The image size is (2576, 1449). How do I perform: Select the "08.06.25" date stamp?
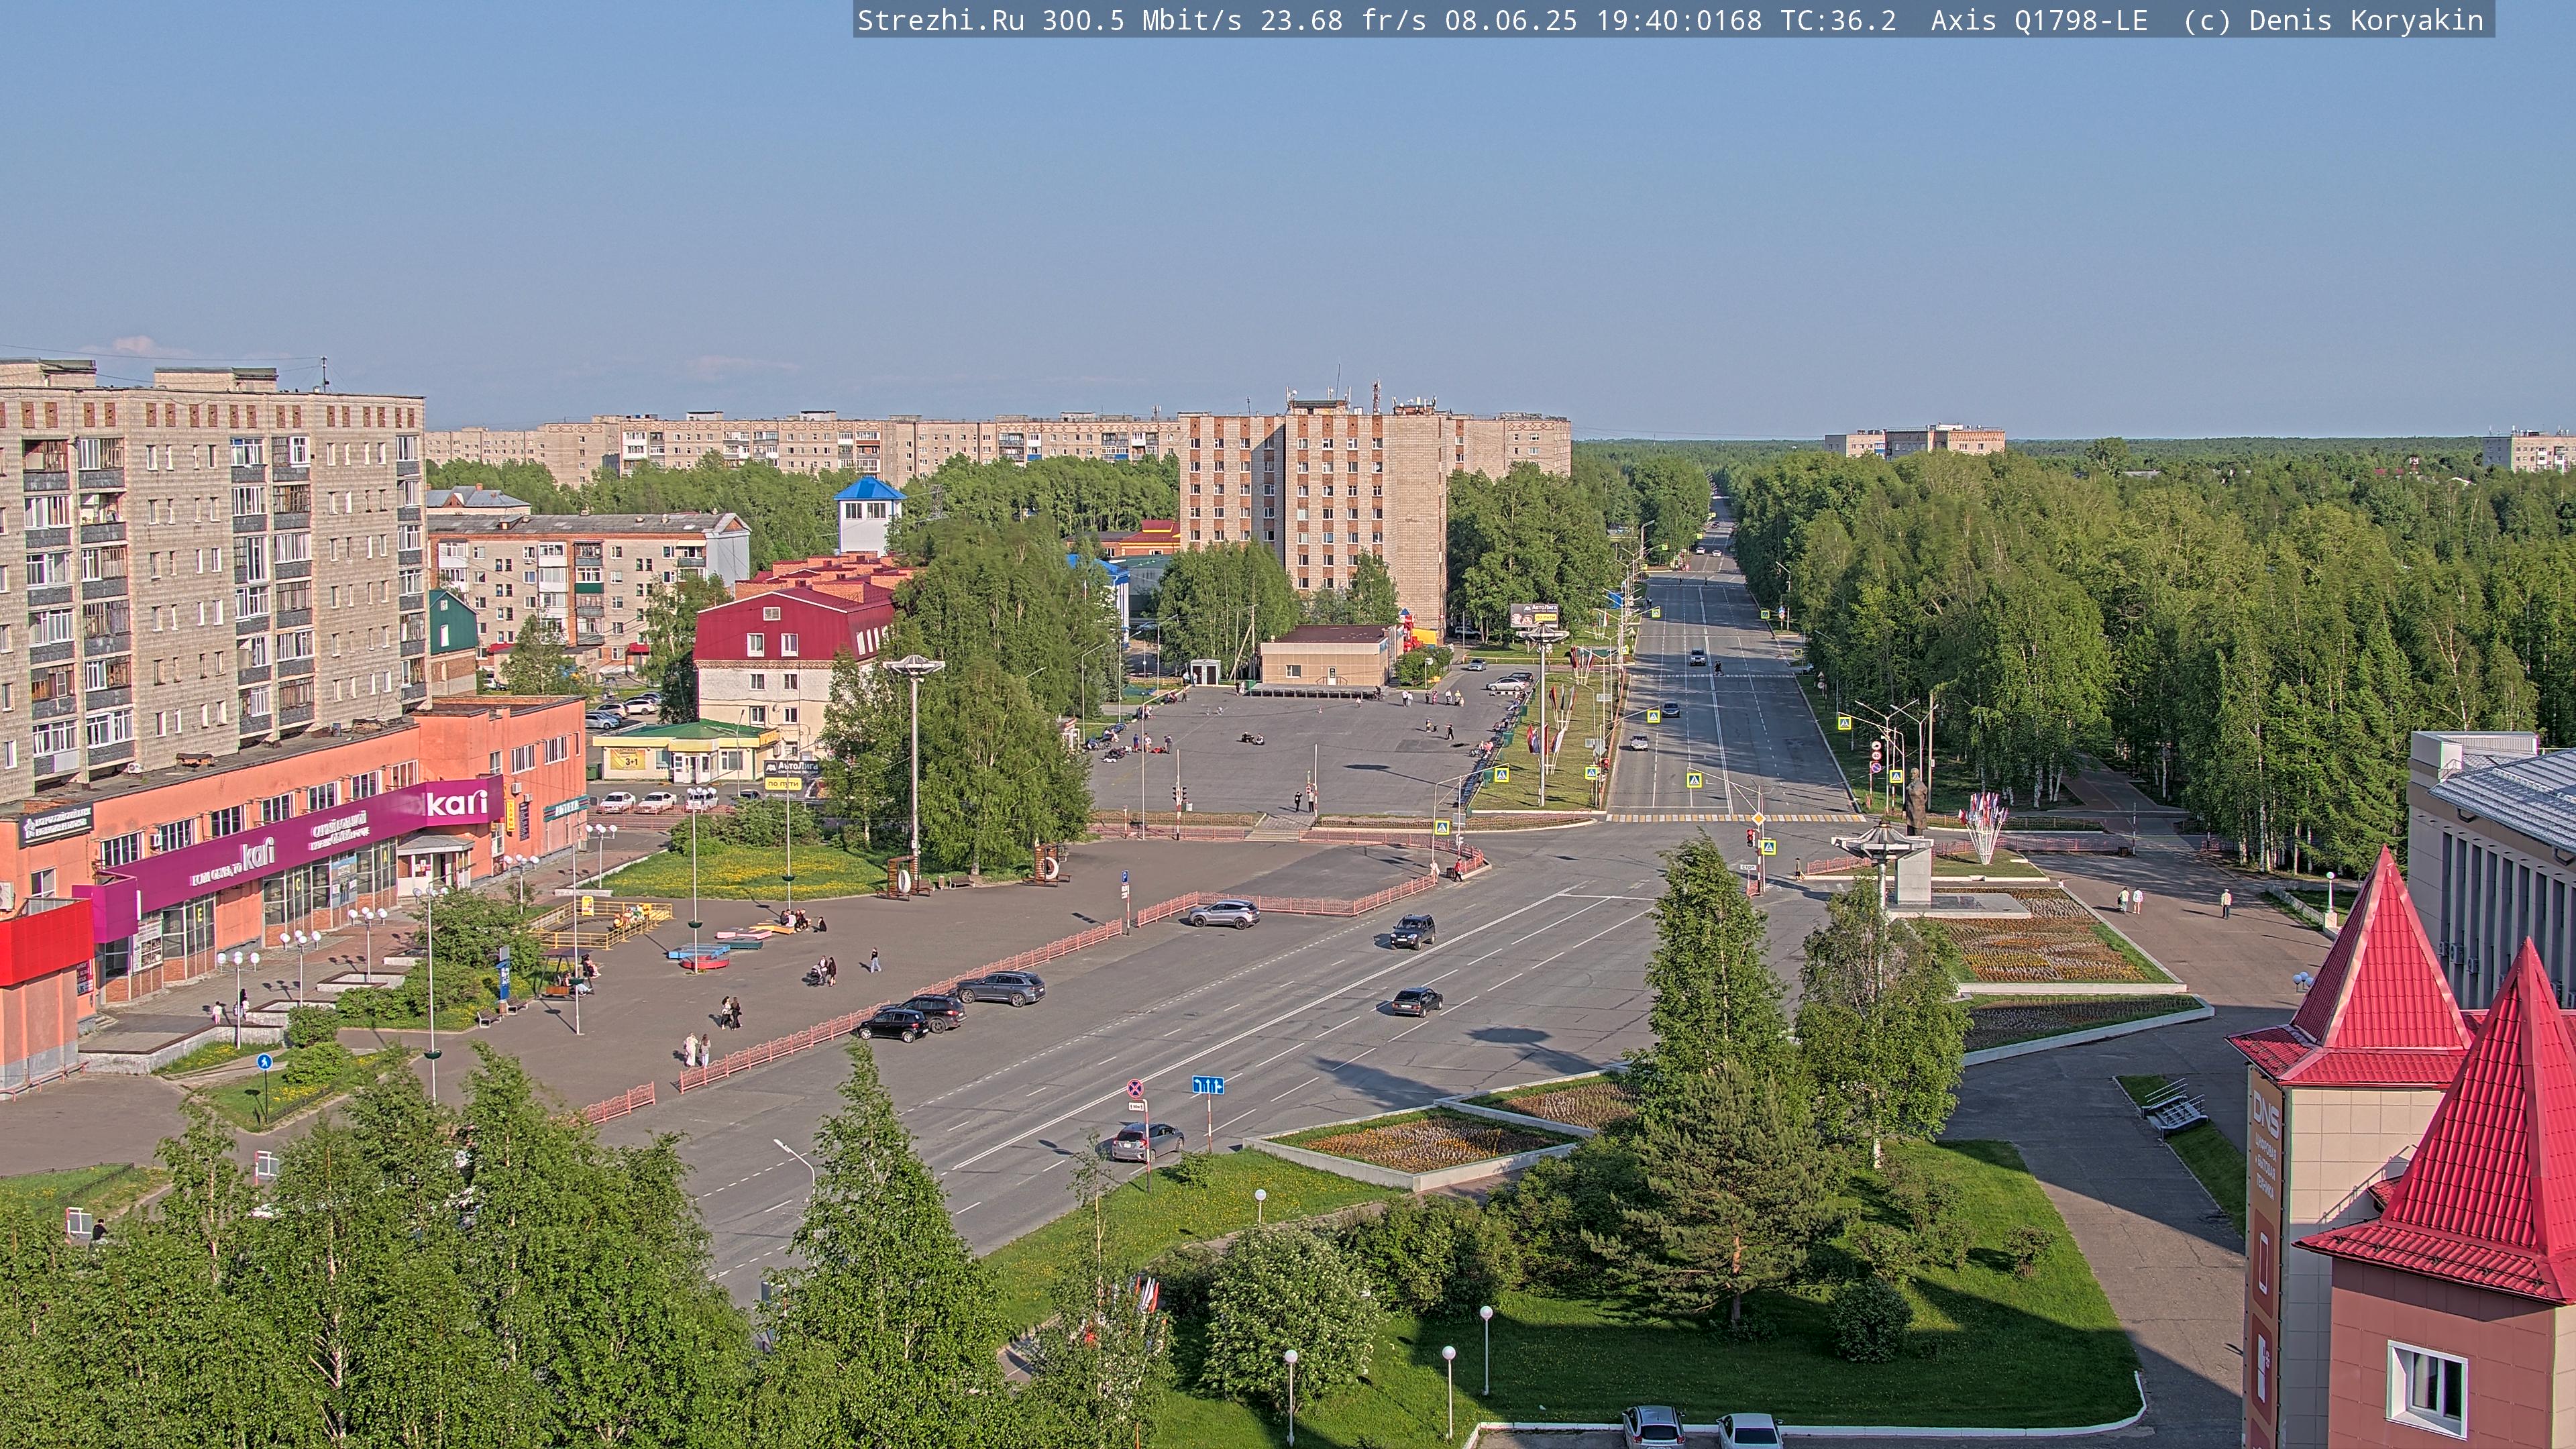1511,21
